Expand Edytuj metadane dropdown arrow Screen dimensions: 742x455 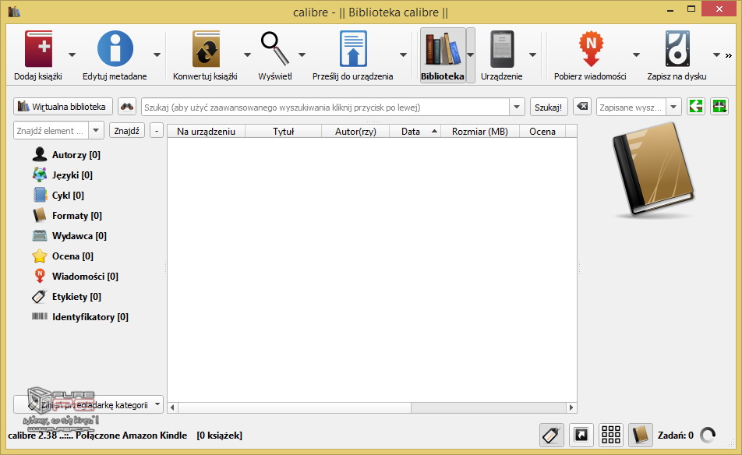[157, 55]
